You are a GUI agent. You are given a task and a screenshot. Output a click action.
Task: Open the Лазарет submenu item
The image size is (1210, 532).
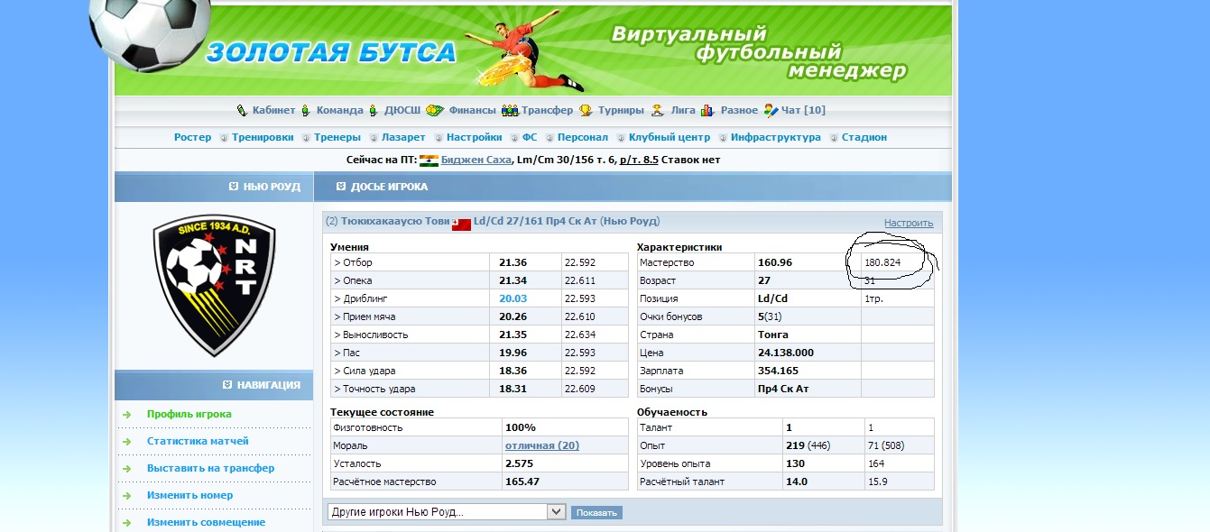click(x=403, y=137)
